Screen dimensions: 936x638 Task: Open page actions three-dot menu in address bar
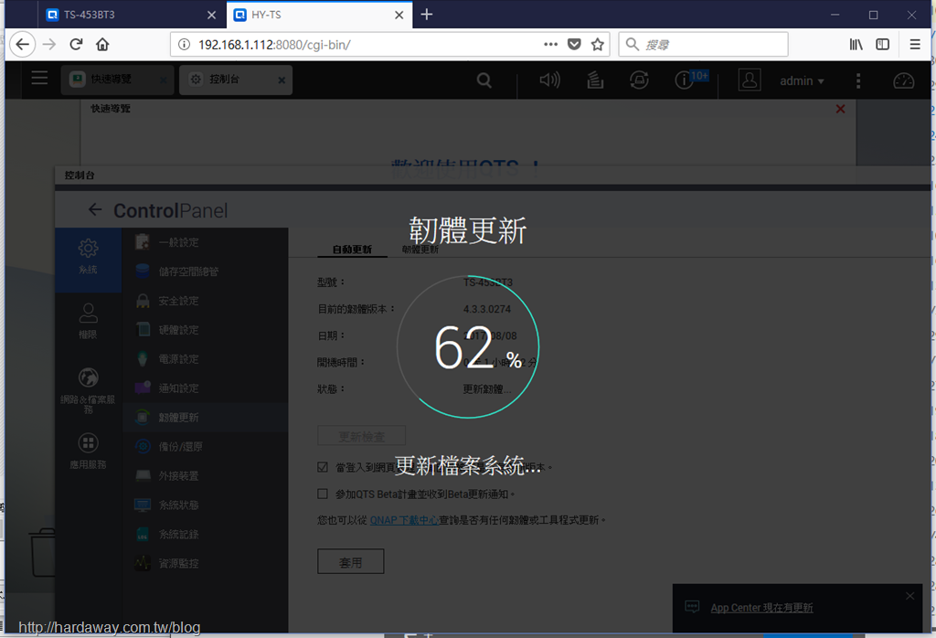551,44
